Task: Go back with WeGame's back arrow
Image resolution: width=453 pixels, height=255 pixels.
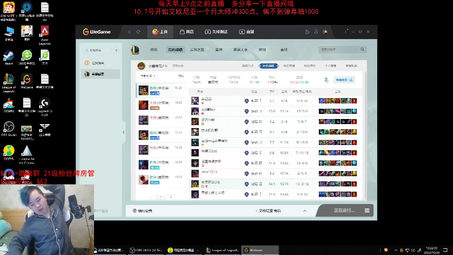Action: pyautogui.click(x=130, y=32)
